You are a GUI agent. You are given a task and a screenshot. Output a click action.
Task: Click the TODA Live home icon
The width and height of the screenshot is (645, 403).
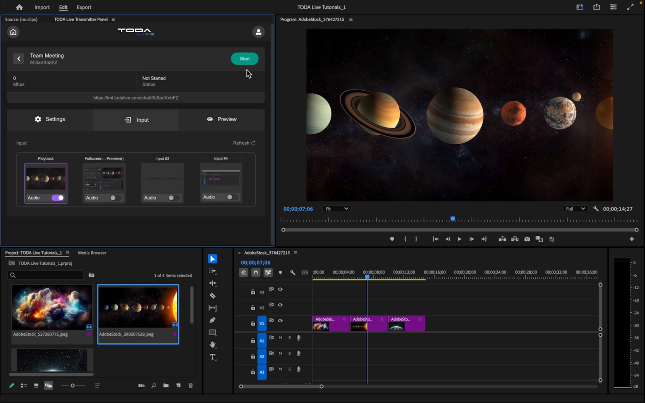[13, 32]
